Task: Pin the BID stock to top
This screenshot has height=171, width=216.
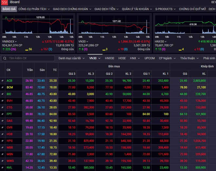Action: pos(3,94)
